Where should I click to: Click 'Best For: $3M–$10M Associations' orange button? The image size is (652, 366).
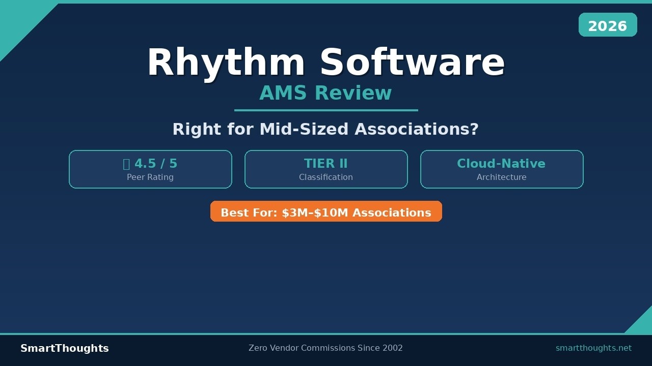point(326,211)
